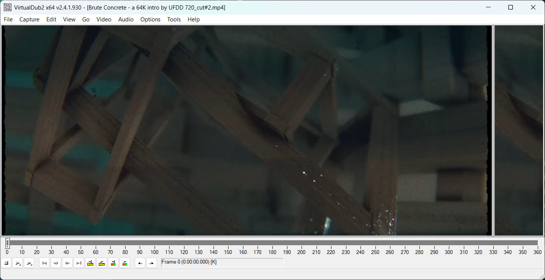Open the Options menu
This screenshot has height=280, width=545.
pyautogui.click(x=150, y=20)
